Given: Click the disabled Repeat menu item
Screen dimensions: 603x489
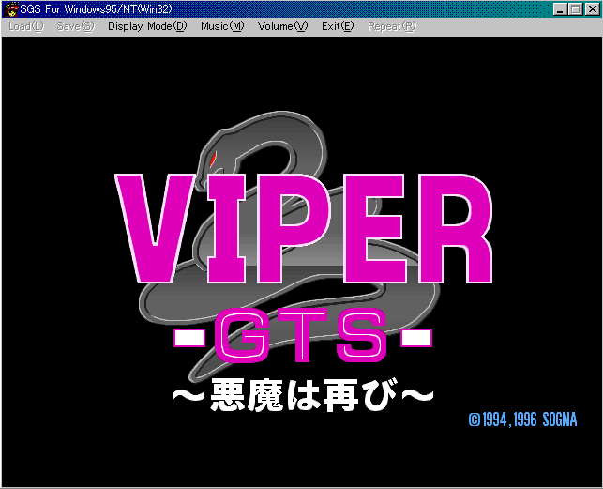Looking at the screenshot, I should [392, 26].
